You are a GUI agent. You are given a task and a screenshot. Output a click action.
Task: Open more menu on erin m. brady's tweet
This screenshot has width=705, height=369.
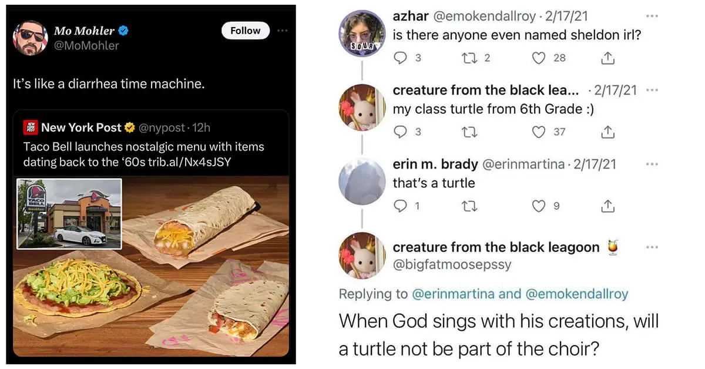[x=652, y=164]
